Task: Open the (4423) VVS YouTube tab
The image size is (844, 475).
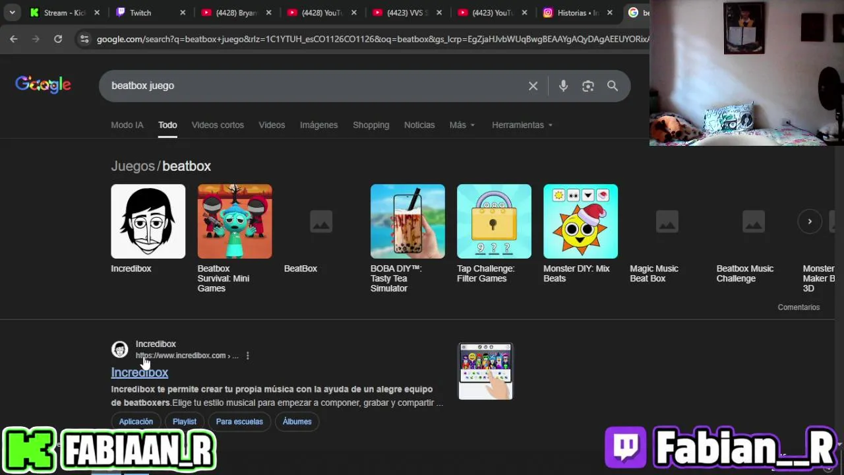Action: tap(407, 13)
